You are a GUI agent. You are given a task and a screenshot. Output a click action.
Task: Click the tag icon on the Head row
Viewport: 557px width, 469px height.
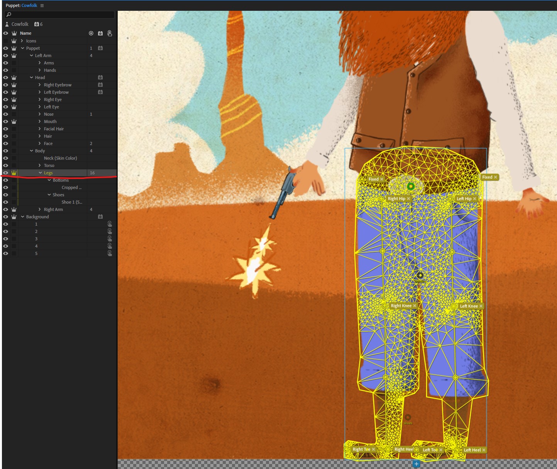click(x=100, y=77)
